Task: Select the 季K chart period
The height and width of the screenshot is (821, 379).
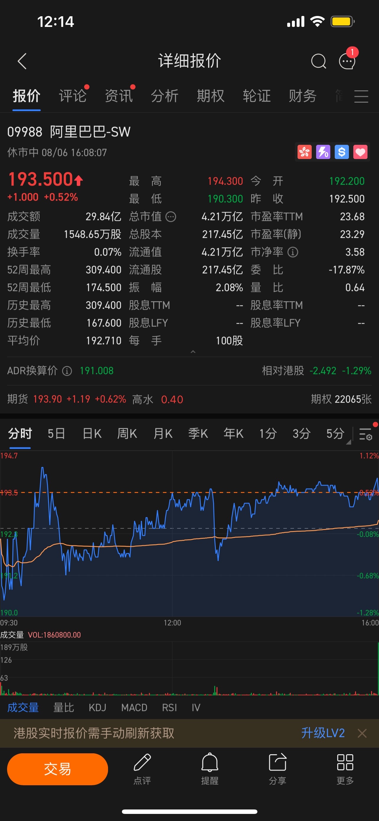Action: (198, 434)
